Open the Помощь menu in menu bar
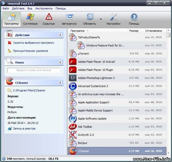This screenshot has height=162, width=172. pyautogui.click(x=61, y=8)
